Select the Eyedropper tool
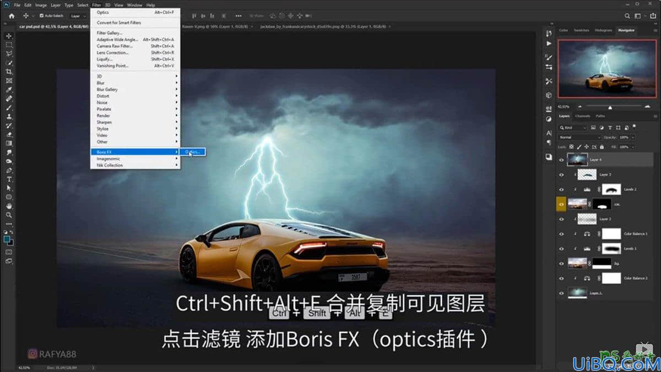The width and height of the screenshot is (661, 372). 9,89
